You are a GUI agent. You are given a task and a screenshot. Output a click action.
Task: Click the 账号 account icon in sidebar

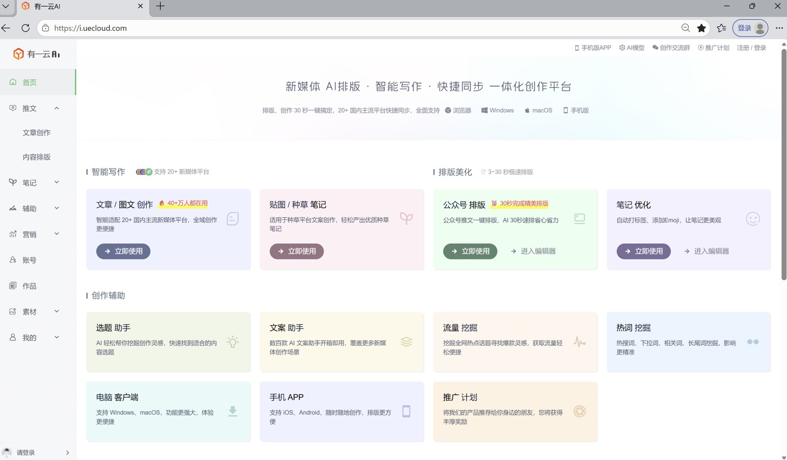click(13, 259)
